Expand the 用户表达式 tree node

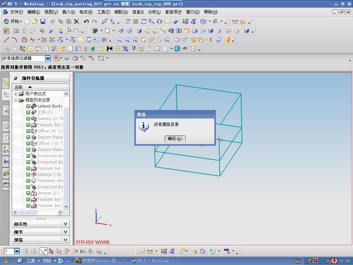pyautogui.click(x=16, y=94)
